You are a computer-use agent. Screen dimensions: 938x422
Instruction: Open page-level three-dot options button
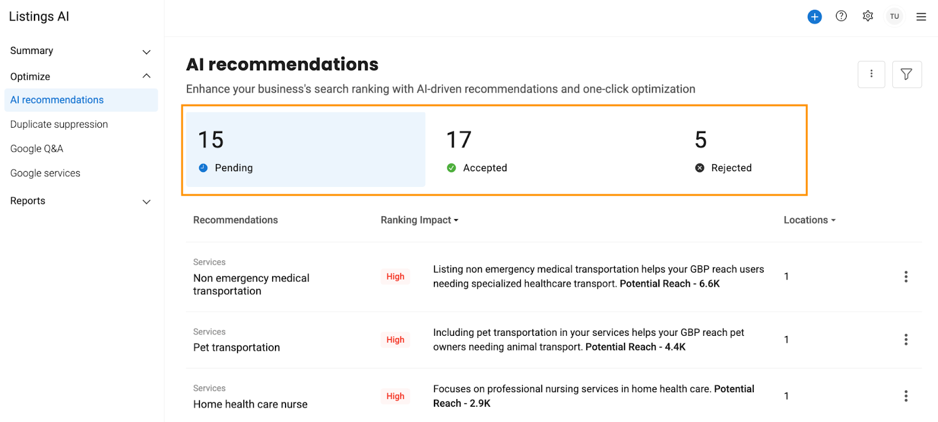tap(871, 74)
